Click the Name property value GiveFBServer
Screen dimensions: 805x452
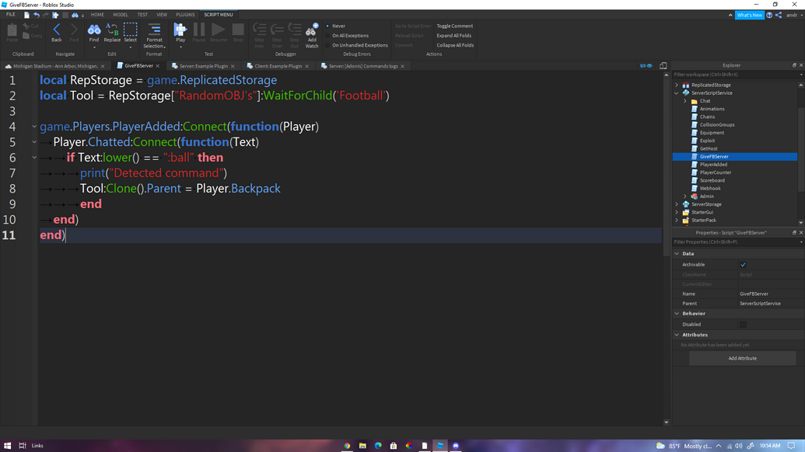754,294
